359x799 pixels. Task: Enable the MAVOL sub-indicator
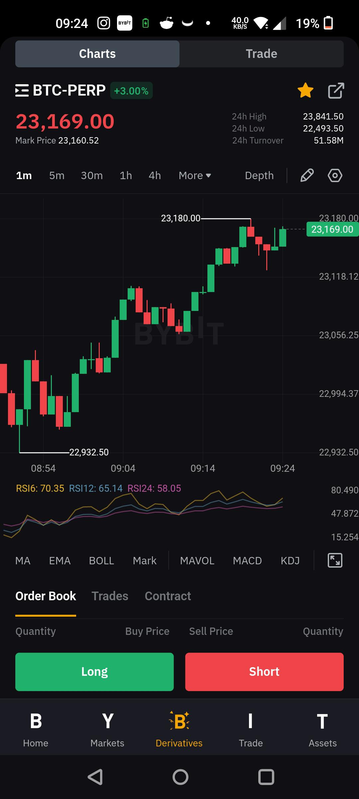pos(197,561)
